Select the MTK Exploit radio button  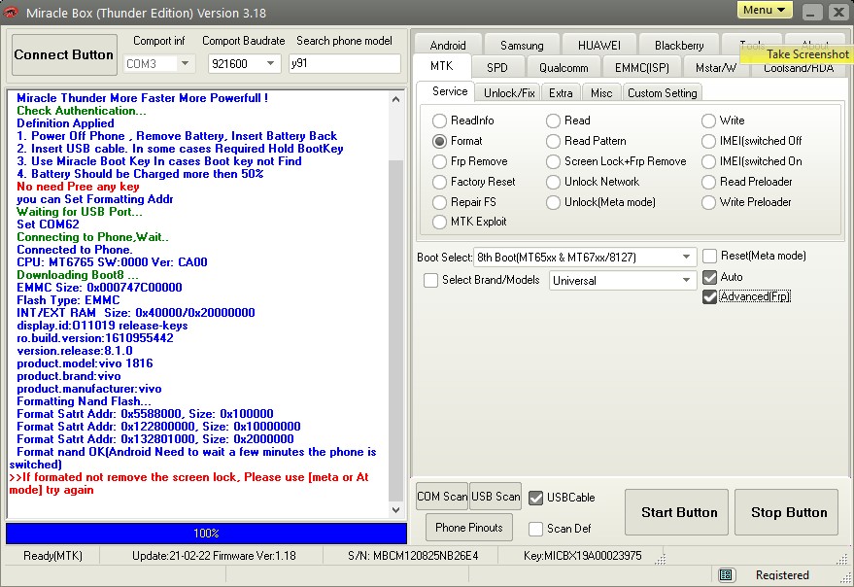pos(439,222)
